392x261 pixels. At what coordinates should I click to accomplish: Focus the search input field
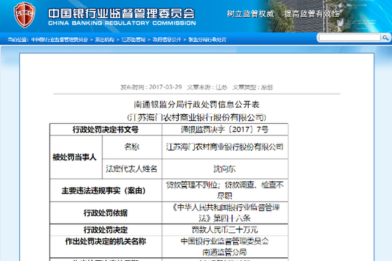(350, 38)
